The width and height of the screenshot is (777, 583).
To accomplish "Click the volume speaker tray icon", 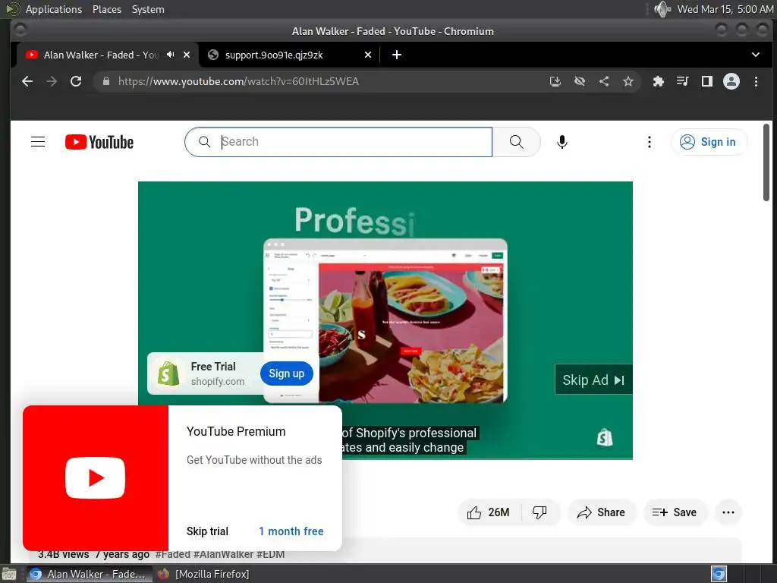I will [662, 9].
